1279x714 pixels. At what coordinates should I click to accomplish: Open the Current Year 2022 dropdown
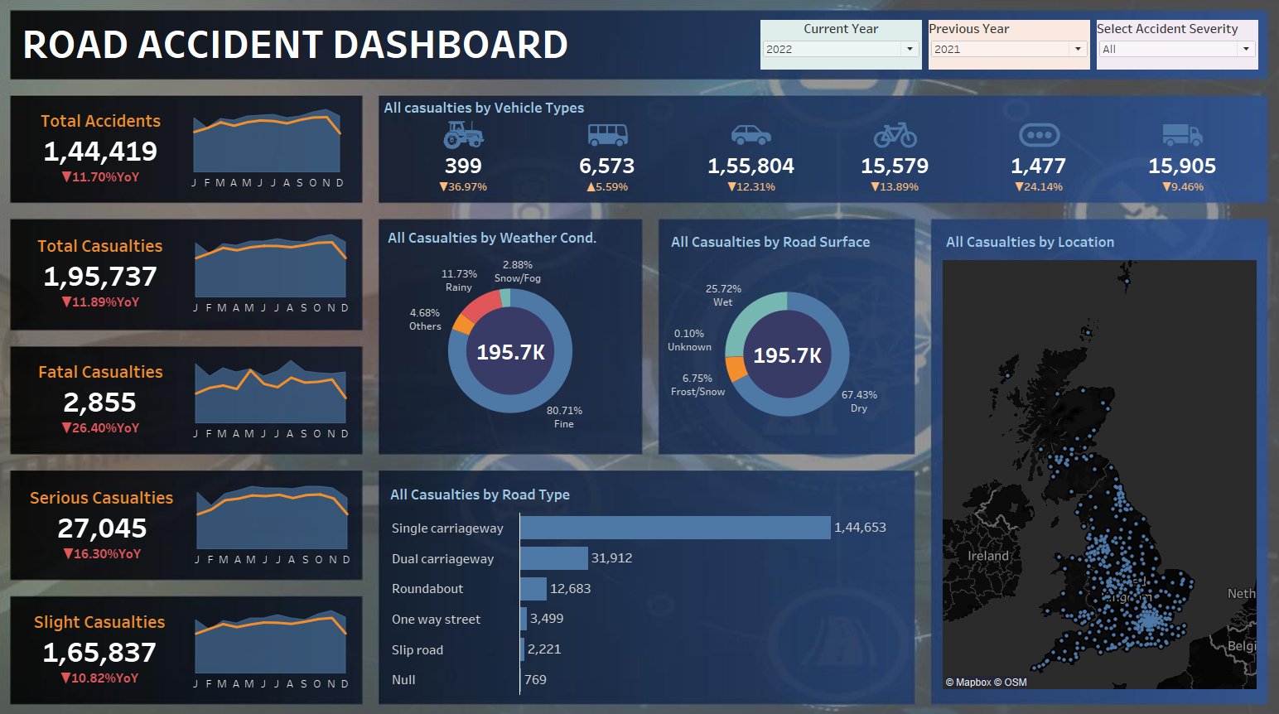(841, 49)
